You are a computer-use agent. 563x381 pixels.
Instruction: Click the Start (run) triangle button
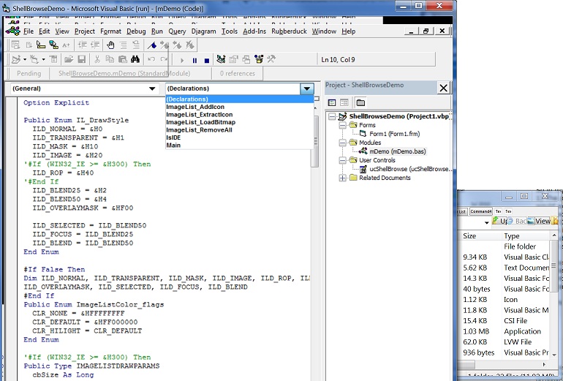[x=182, y=60]
